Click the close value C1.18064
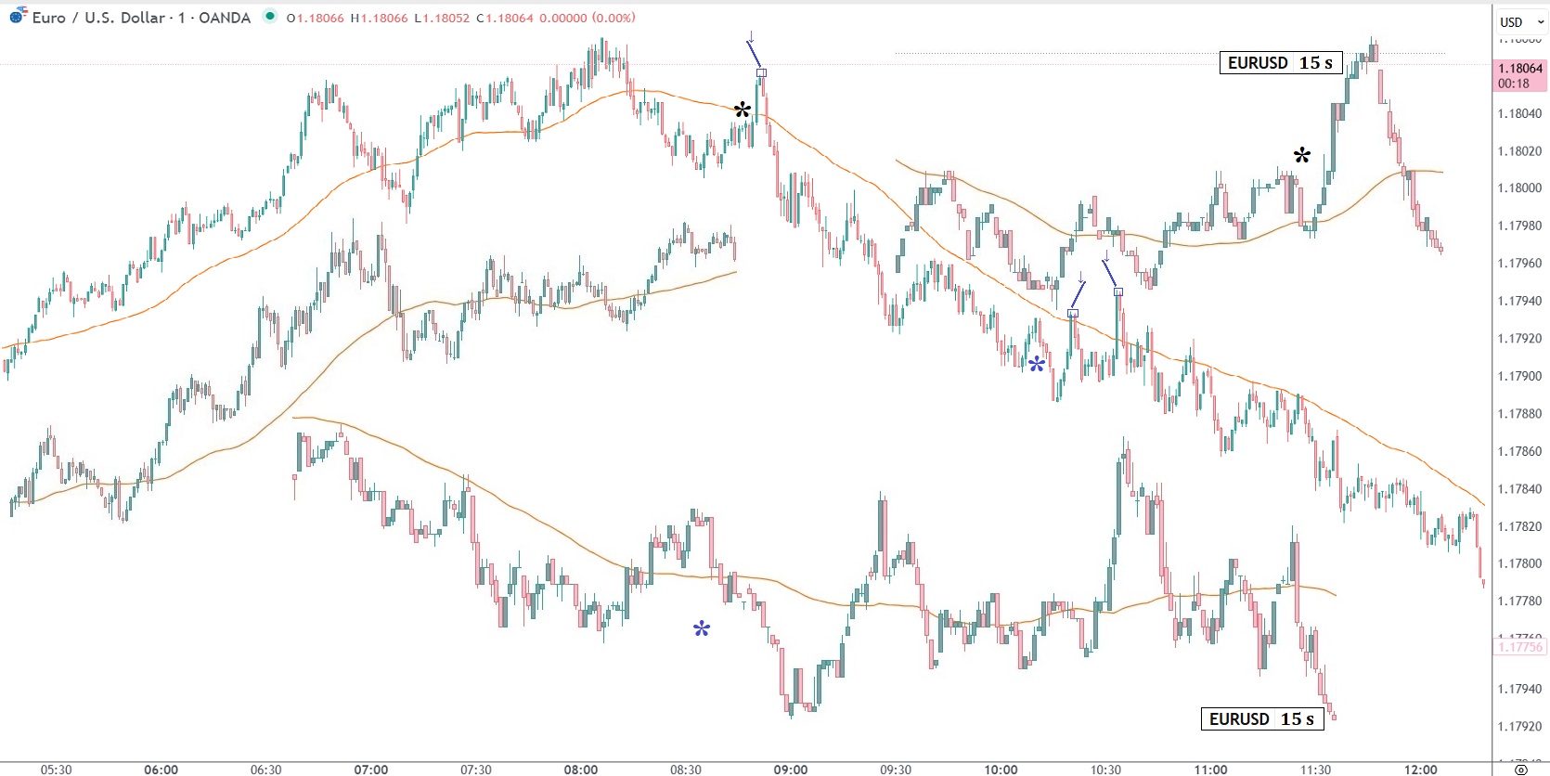The height and width of the screenshot is (776, 1550). click(x=505, y=18)
